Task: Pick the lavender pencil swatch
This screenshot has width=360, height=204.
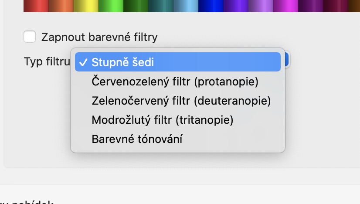Action: click(x=260, y=6)
